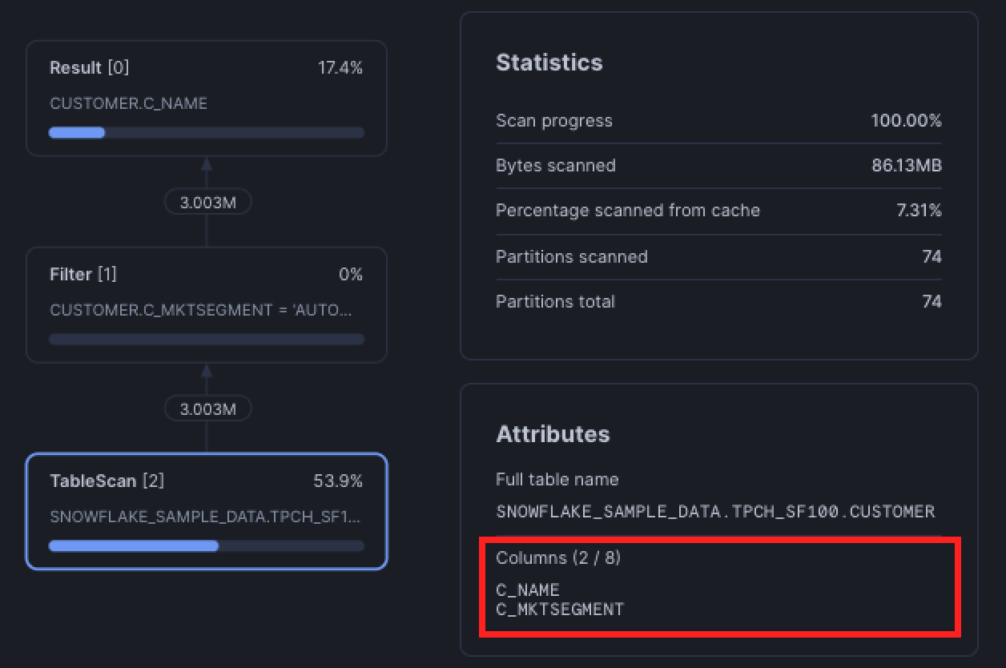
Task: Expand the Columns (2 / 8) section
Action: point(557,557)
